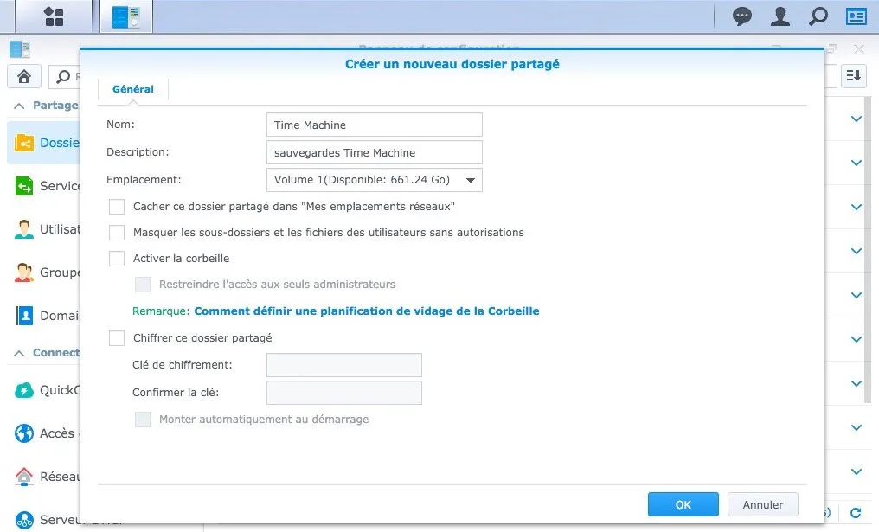The width and height of the screenshot is (879, 532).
Task: Select the Utilisateur sidebar icon
Action: click(23, 229)
